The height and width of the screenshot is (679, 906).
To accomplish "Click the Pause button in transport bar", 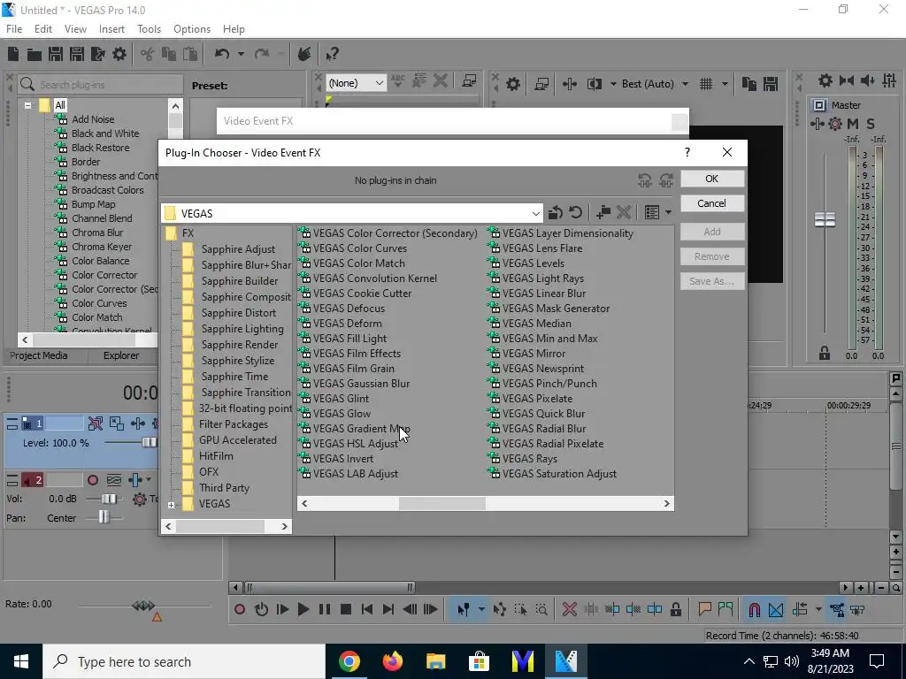I will coord(324,609).
